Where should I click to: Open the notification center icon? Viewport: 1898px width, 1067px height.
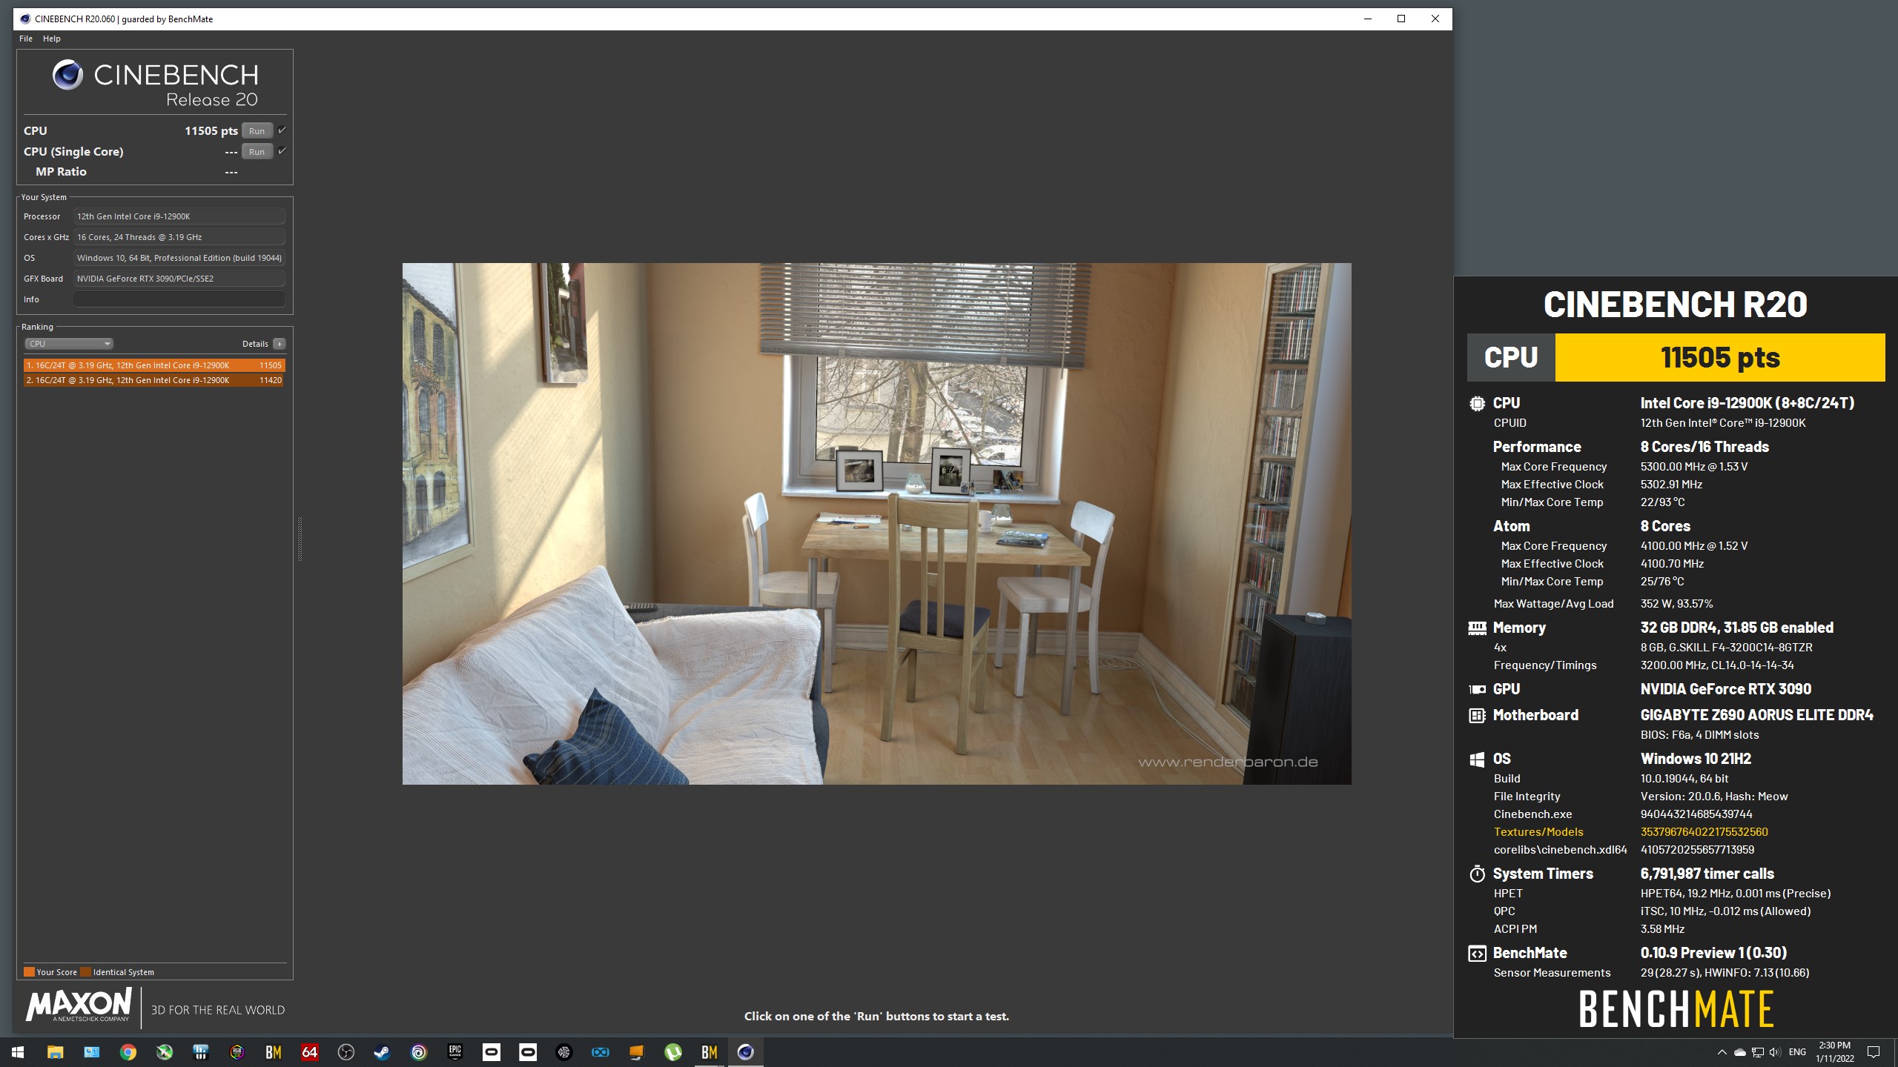tap(1874, 1052)
